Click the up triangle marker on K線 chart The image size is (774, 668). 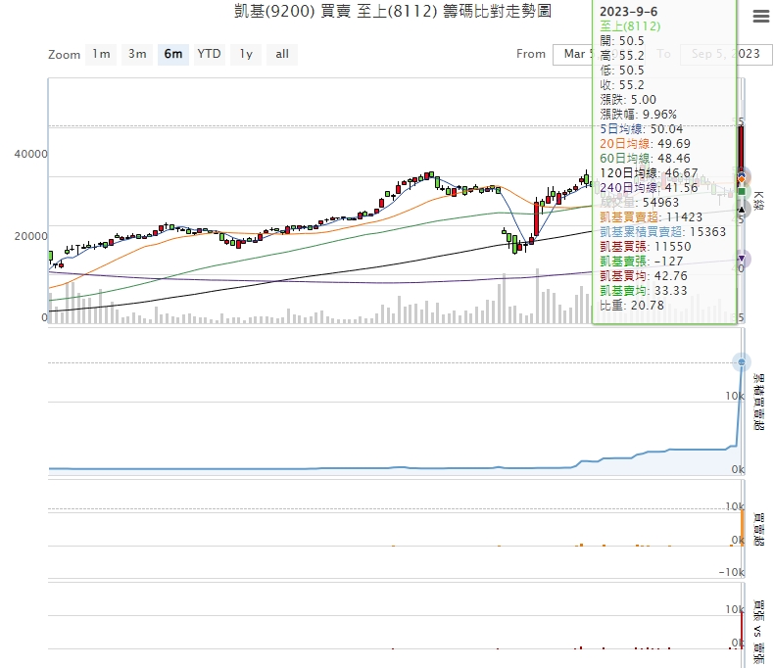(x=742, y=208)
